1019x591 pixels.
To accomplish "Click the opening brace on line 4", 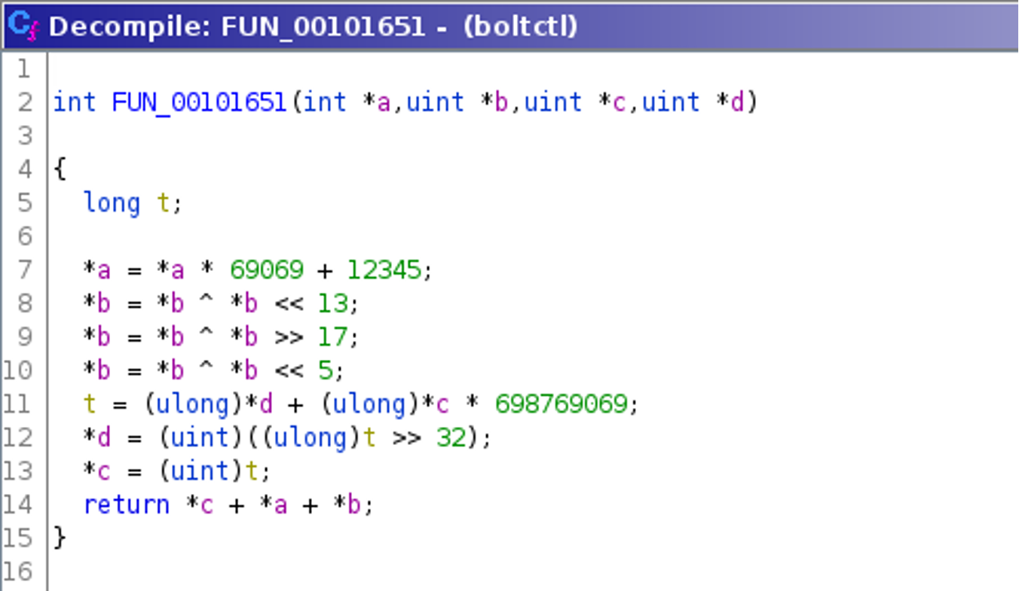I will [60, 169].
